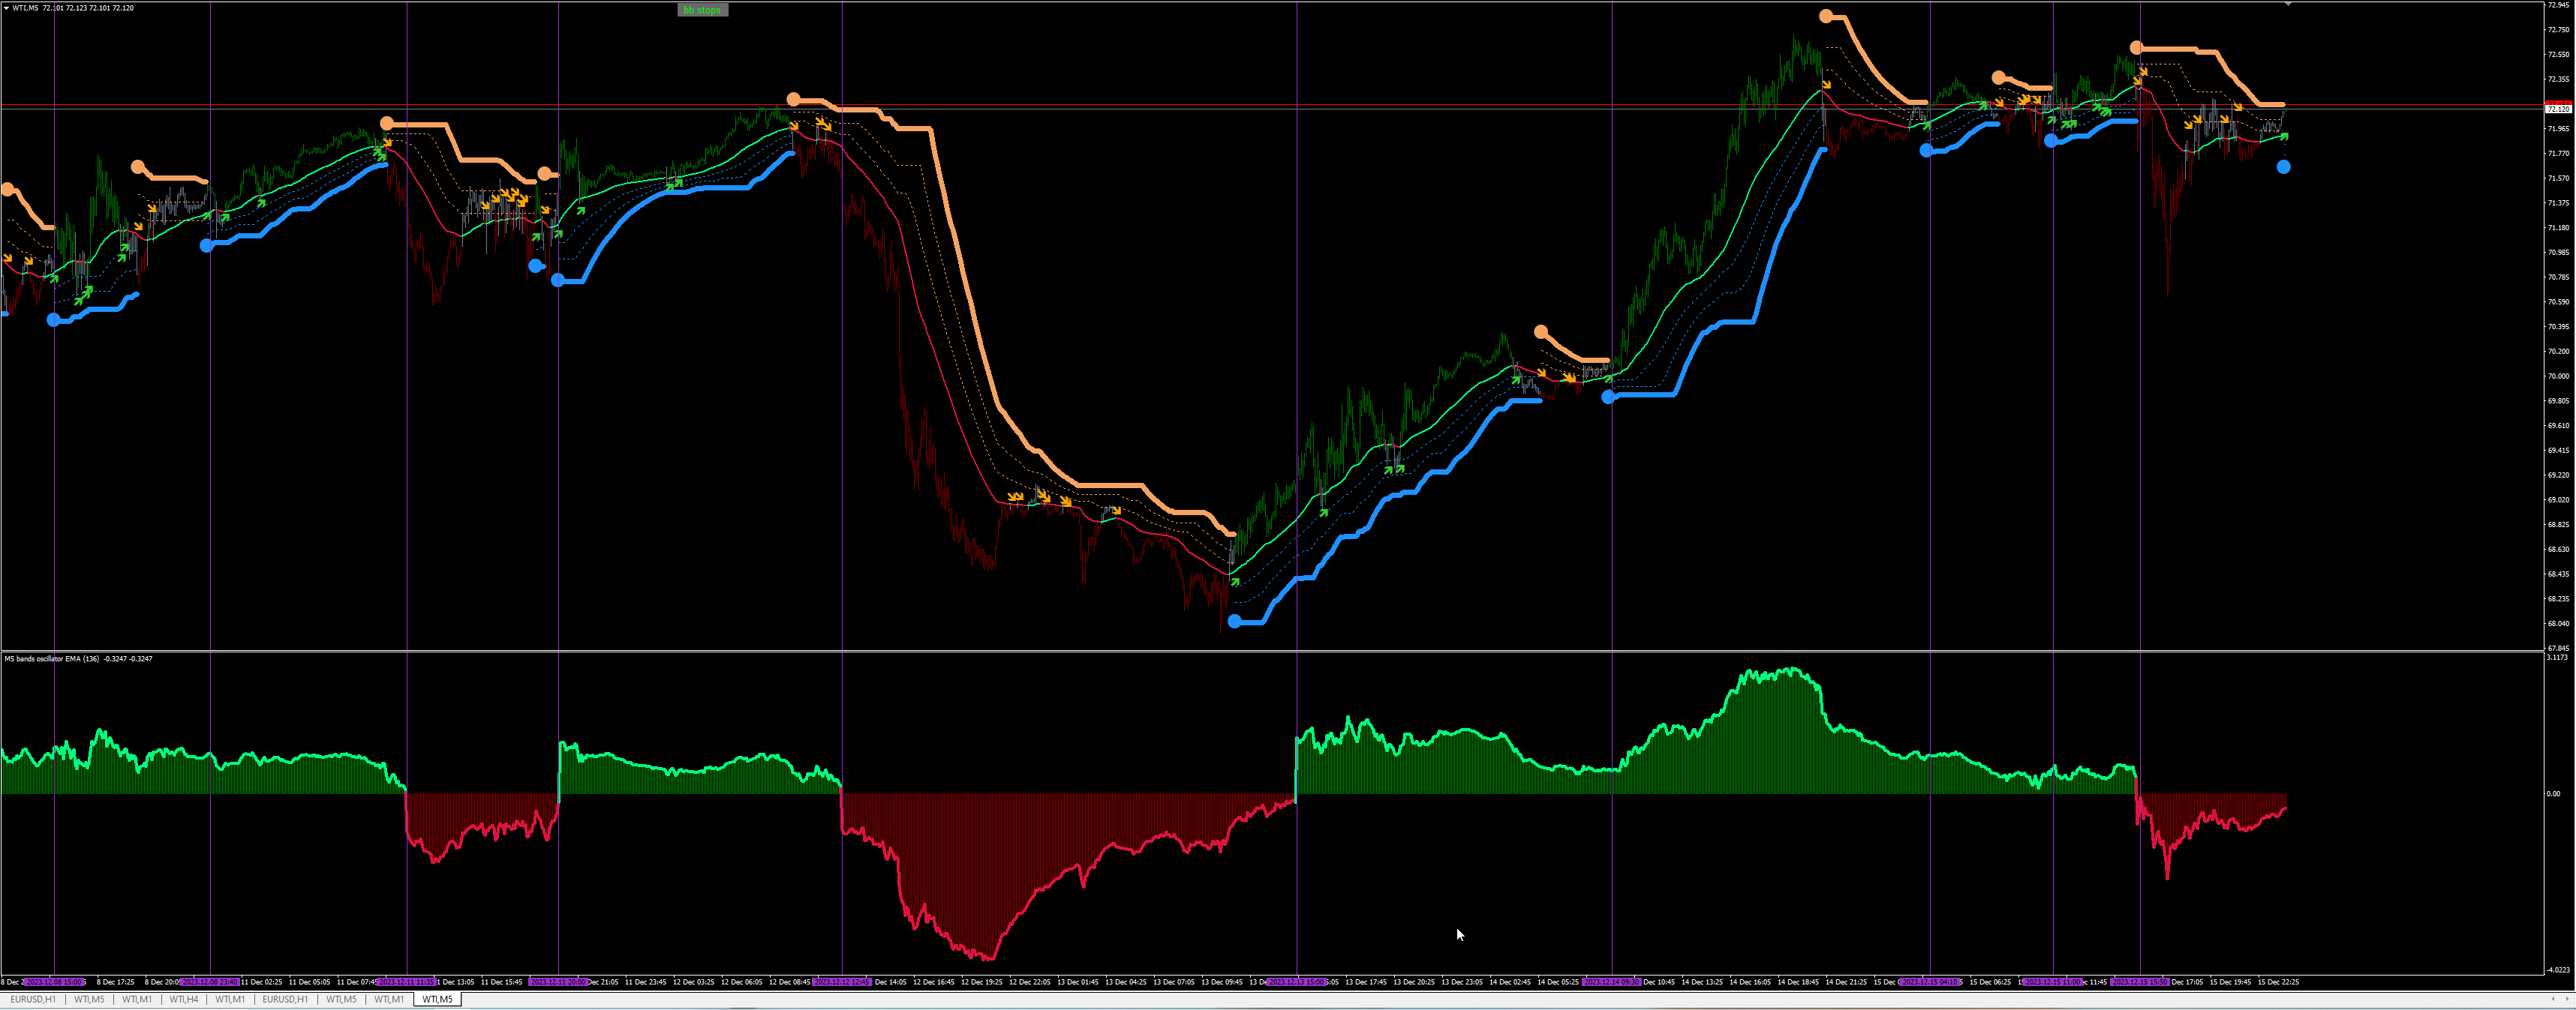2576x1010 pixels.
Task: Click the blue dot near 14 Dec 09:30 line
Action: tap(1608, 397)
